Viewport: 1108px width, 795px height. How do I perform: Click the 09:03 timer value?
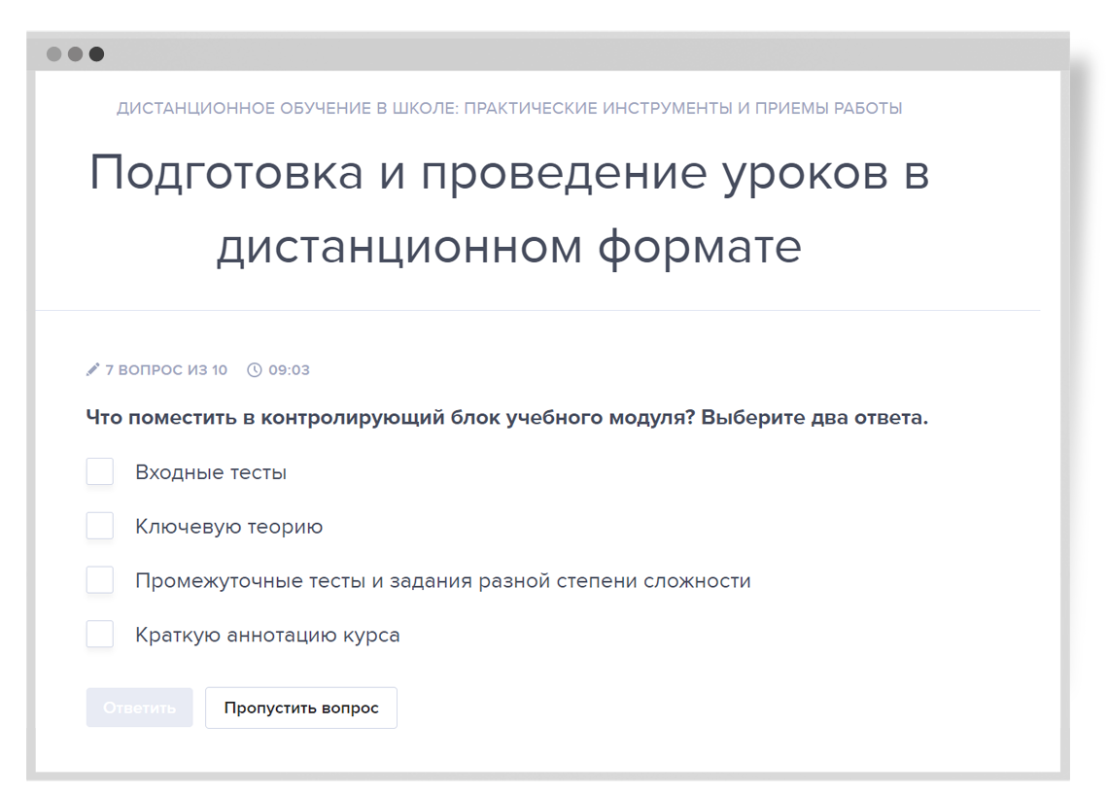(289, 370)
